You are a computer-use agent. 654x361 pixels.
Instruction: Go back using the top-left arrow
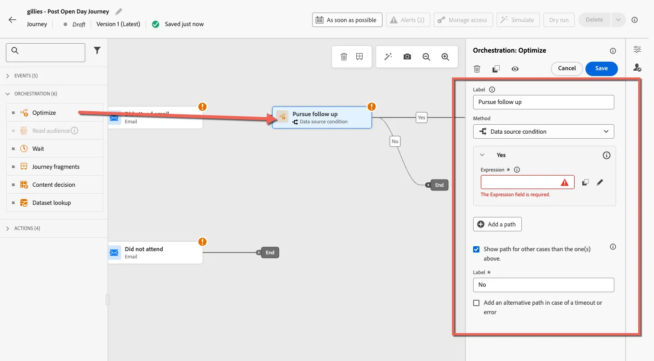click(12, 20)
